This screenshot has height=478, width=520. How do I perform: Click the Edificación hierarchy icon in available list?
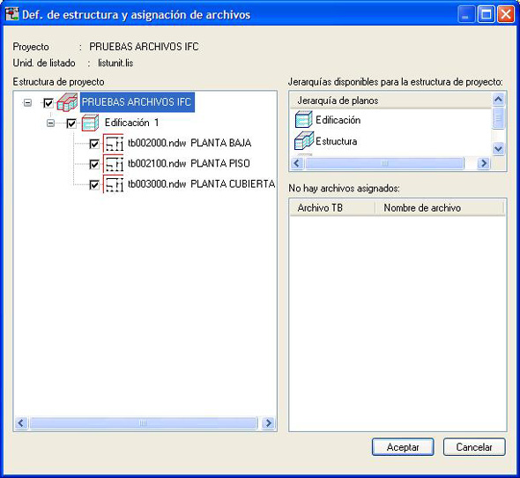point(303,120)
